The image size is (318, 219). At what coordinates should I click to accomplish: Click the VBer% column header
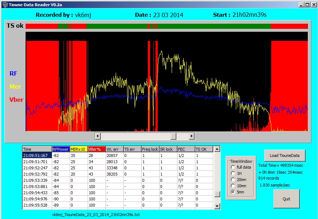tap(96, 149)
